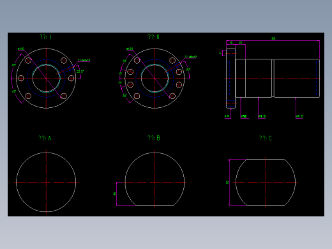Select the '??: C' view label

pos(266,138)
